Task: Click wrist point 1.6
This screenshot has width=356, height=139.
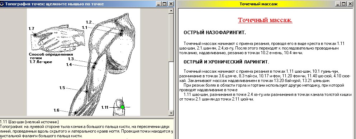Action: 76,113
